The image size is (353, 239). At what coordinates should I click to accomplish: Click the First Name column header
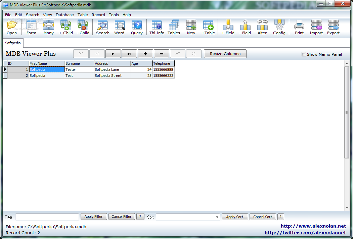pyautogui.click(x=47, y=63)
